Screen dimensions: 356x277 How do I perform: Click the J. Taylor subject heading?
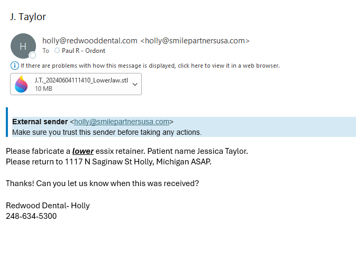pos(28,17)
